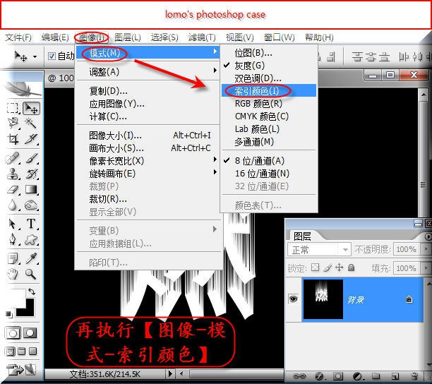
Task: Open the fill 填充 slider arrow
Action: click(426, 268)
